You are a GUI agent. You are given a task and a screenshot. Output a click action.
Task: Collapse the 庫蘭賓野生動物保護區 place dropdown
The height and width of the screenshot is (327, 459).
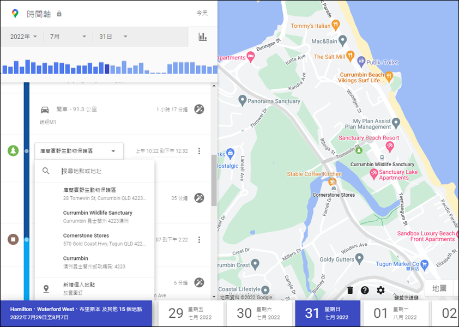[79, 151]
